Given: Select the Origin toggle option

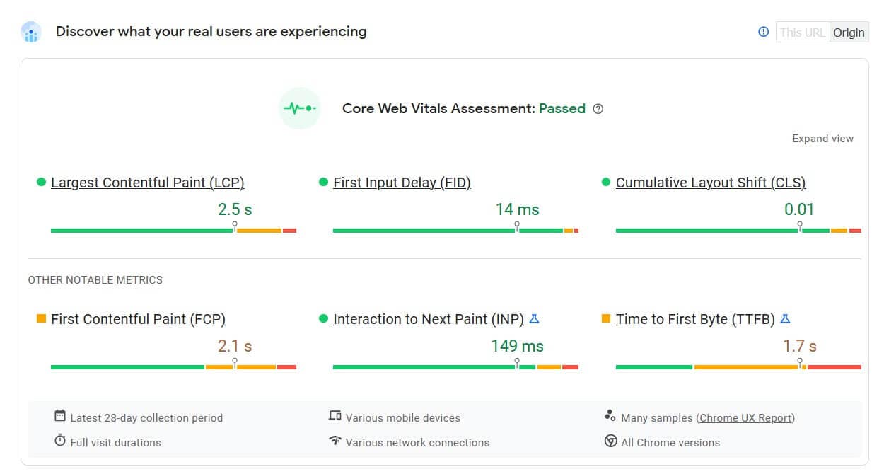Looking at the screenshot, I should tap(849, 32).
